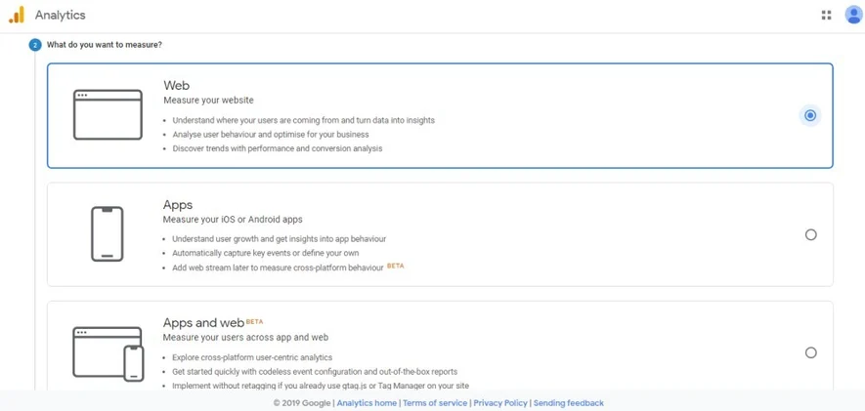This screenshot has width=865, height=411.
Task: Open the Analytics home footer link
Action: 367,403
